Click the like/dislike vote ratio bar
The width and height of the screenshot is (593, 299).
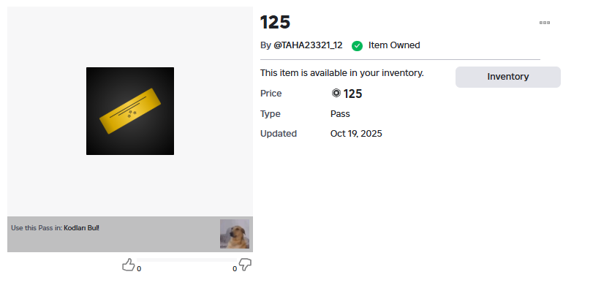pyautogui.click(x=186, y=260)
